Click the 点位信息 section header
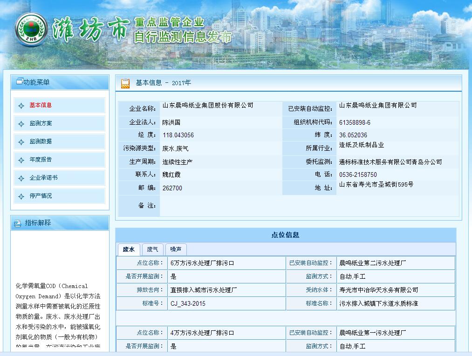This screenshot has height=356, width=472. [x=286, y=235]
